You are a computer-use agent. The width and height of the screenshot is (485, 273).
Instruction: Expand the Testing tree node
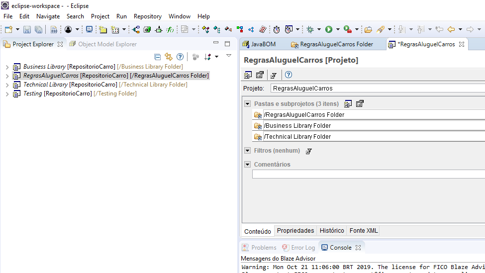[7, 93]
